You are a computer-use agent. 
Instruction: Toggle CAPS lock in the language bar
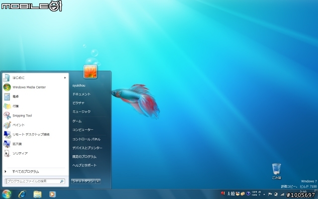coord(254,192)
